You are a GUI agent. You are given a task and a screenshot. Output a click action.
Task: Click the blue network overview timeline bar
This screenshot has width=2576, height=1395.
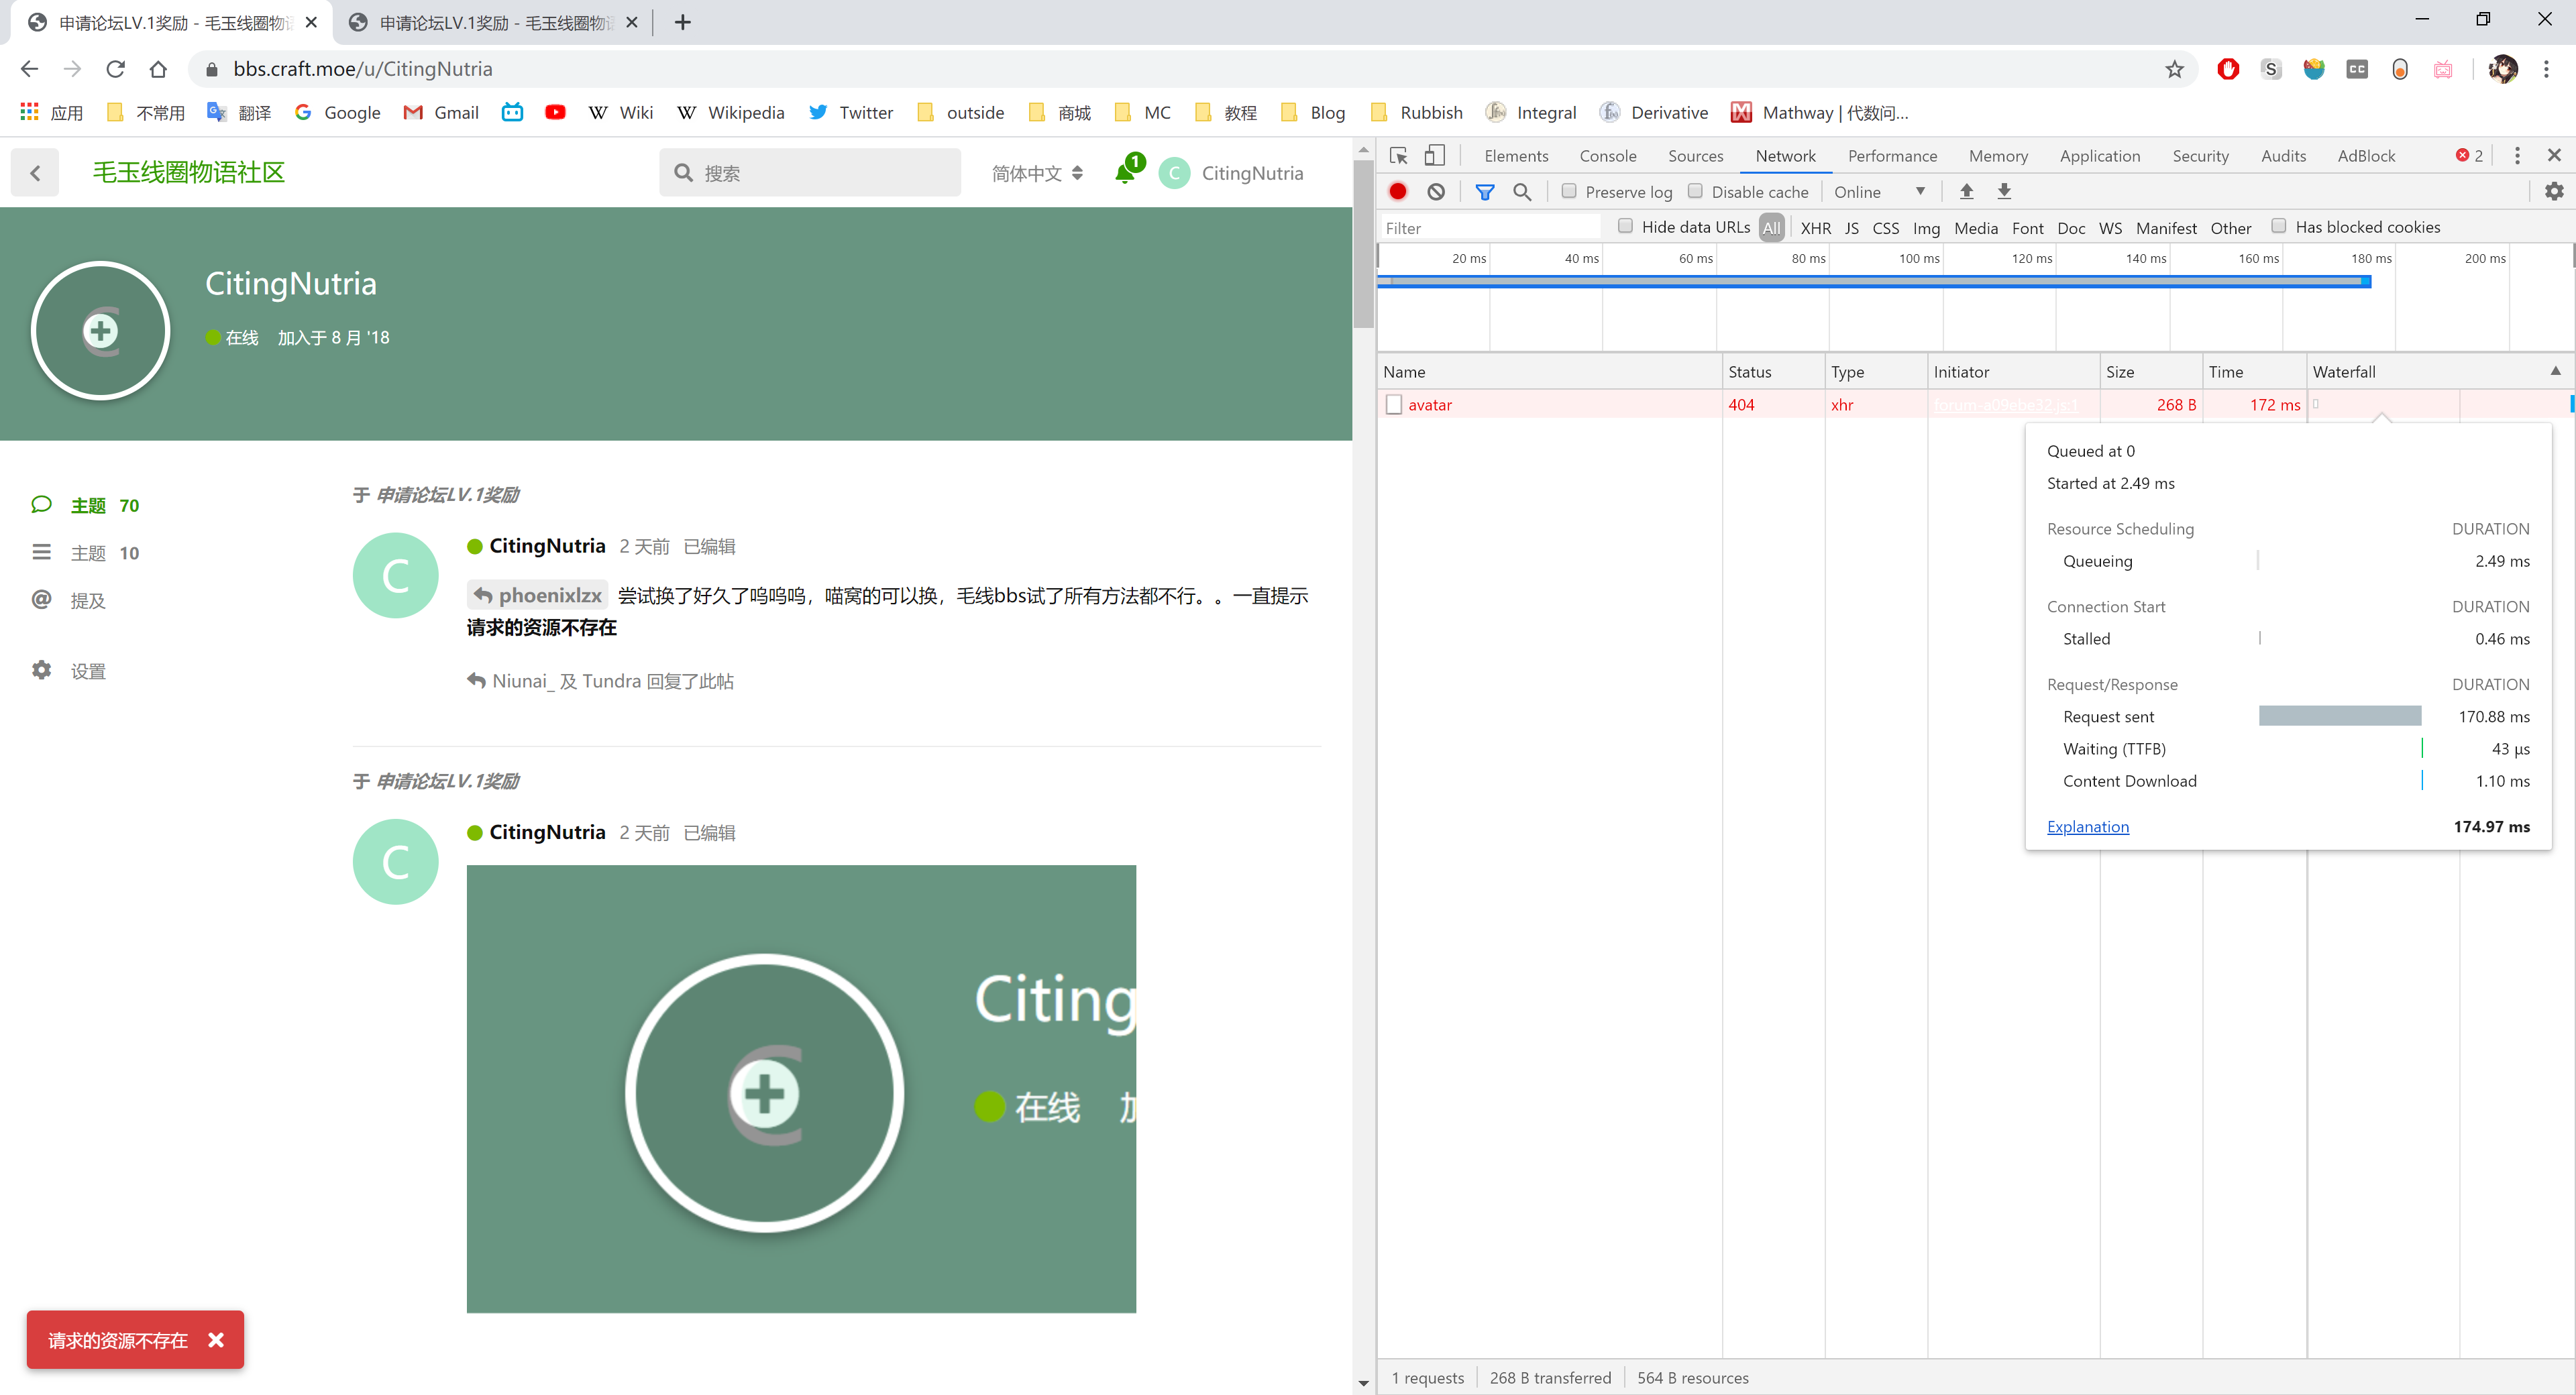[x=1875, y=282]
